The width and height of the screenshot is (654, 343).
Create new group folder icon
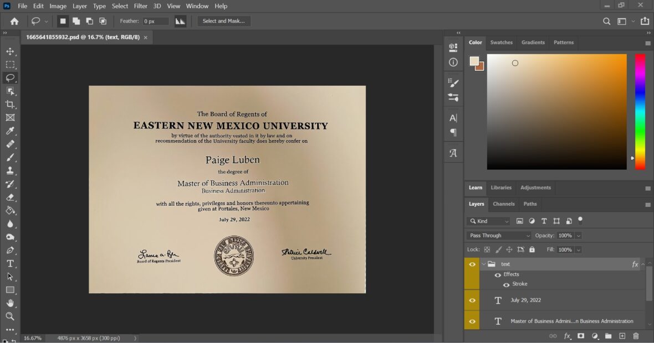(608, 336)
